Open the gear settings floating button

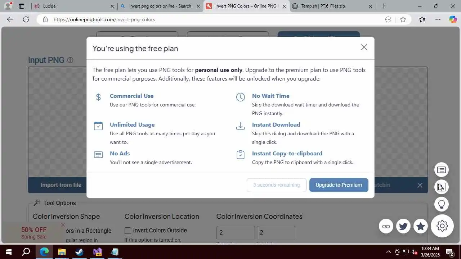pos(442,226)
